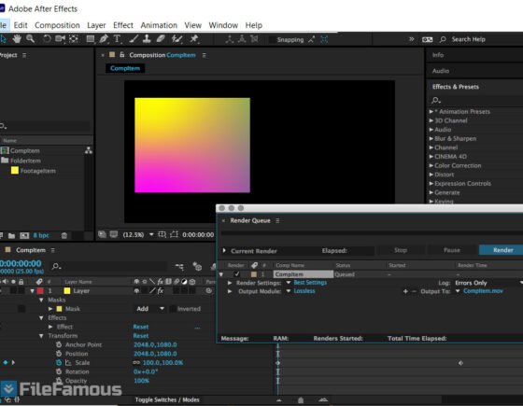
Task: Toggle Position stopwatch
Action: (x=59, y=354)
